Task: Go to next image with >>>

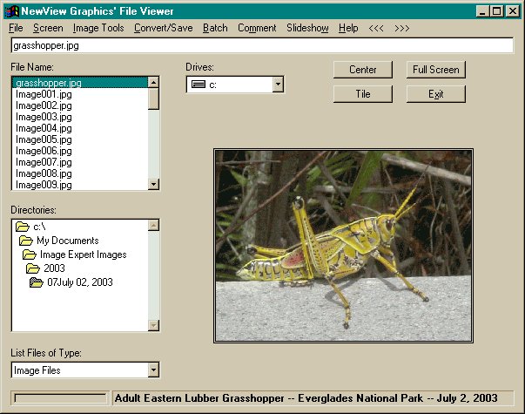Action: (401, 28)
